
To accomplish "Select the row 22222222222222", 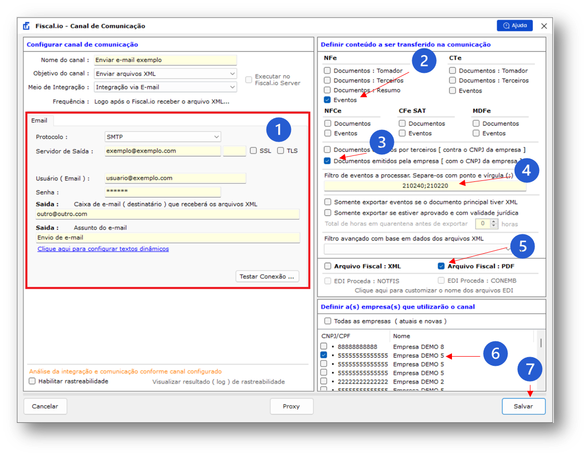I will [426, 382].
